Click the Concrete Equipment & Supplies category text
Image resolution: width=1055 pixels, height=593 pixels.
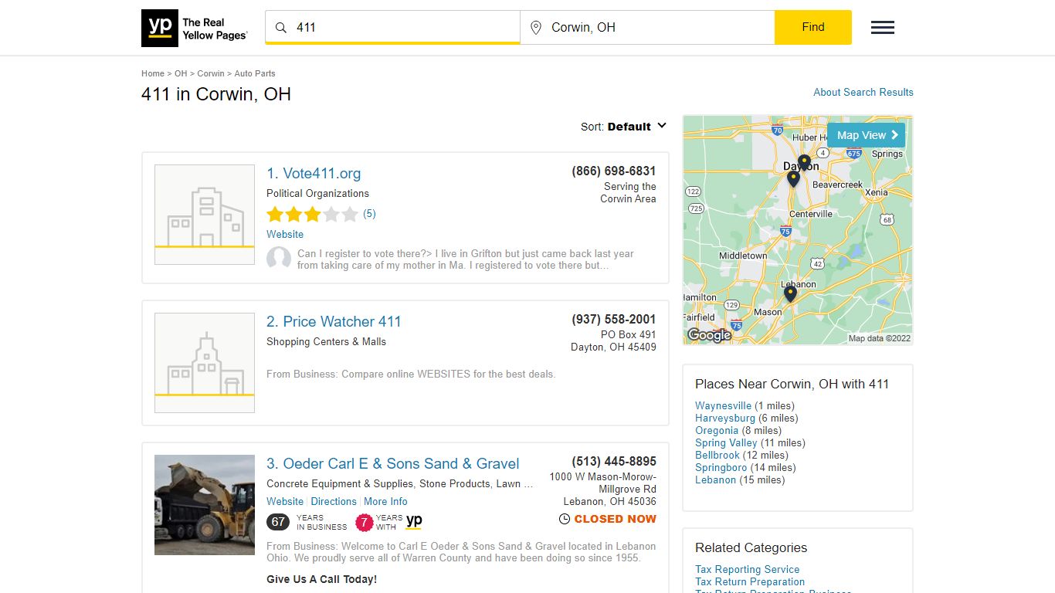click(x=340, y=483)
